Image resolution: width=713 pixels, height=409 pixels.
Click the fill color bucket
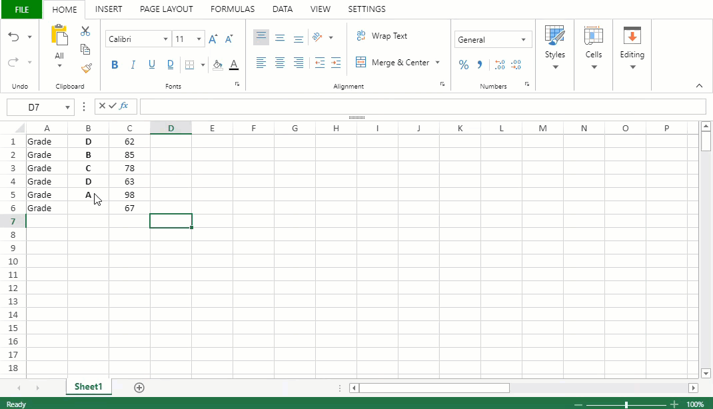[x=218, y=65]
